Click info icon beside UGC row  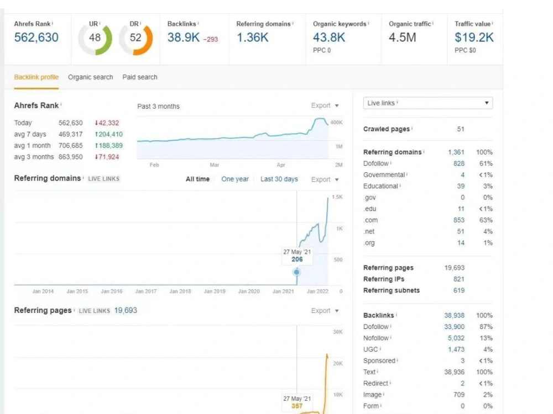pyautogui.click(x=380, y=348)
